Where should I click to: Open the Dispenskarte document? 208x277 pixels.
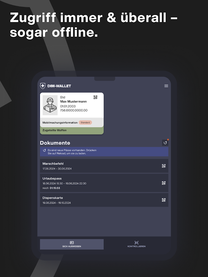point(104,200)
